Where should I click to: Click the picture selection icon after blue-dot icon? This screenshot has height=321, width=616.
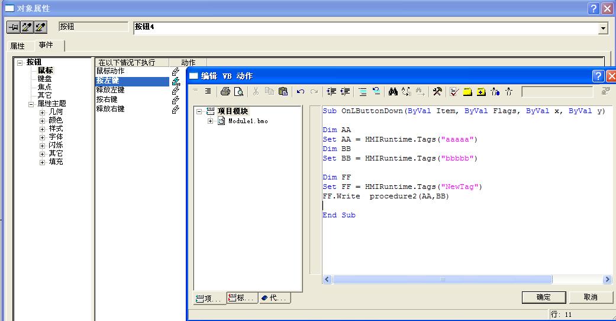click(x=509, y=92)
